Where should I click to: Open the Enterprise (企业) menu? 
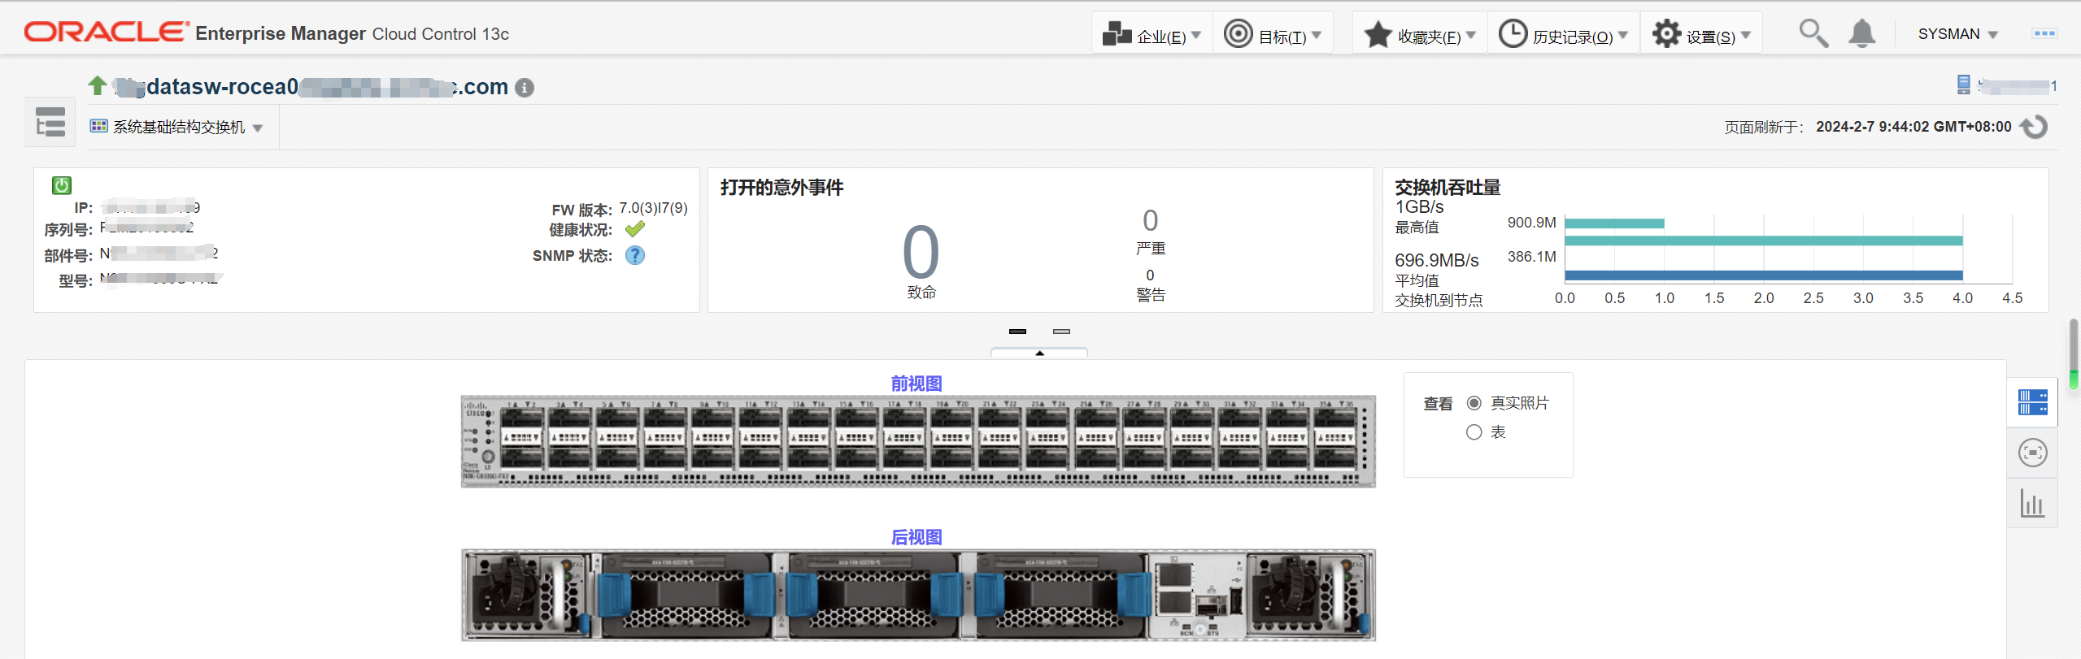click(1152, 34)
